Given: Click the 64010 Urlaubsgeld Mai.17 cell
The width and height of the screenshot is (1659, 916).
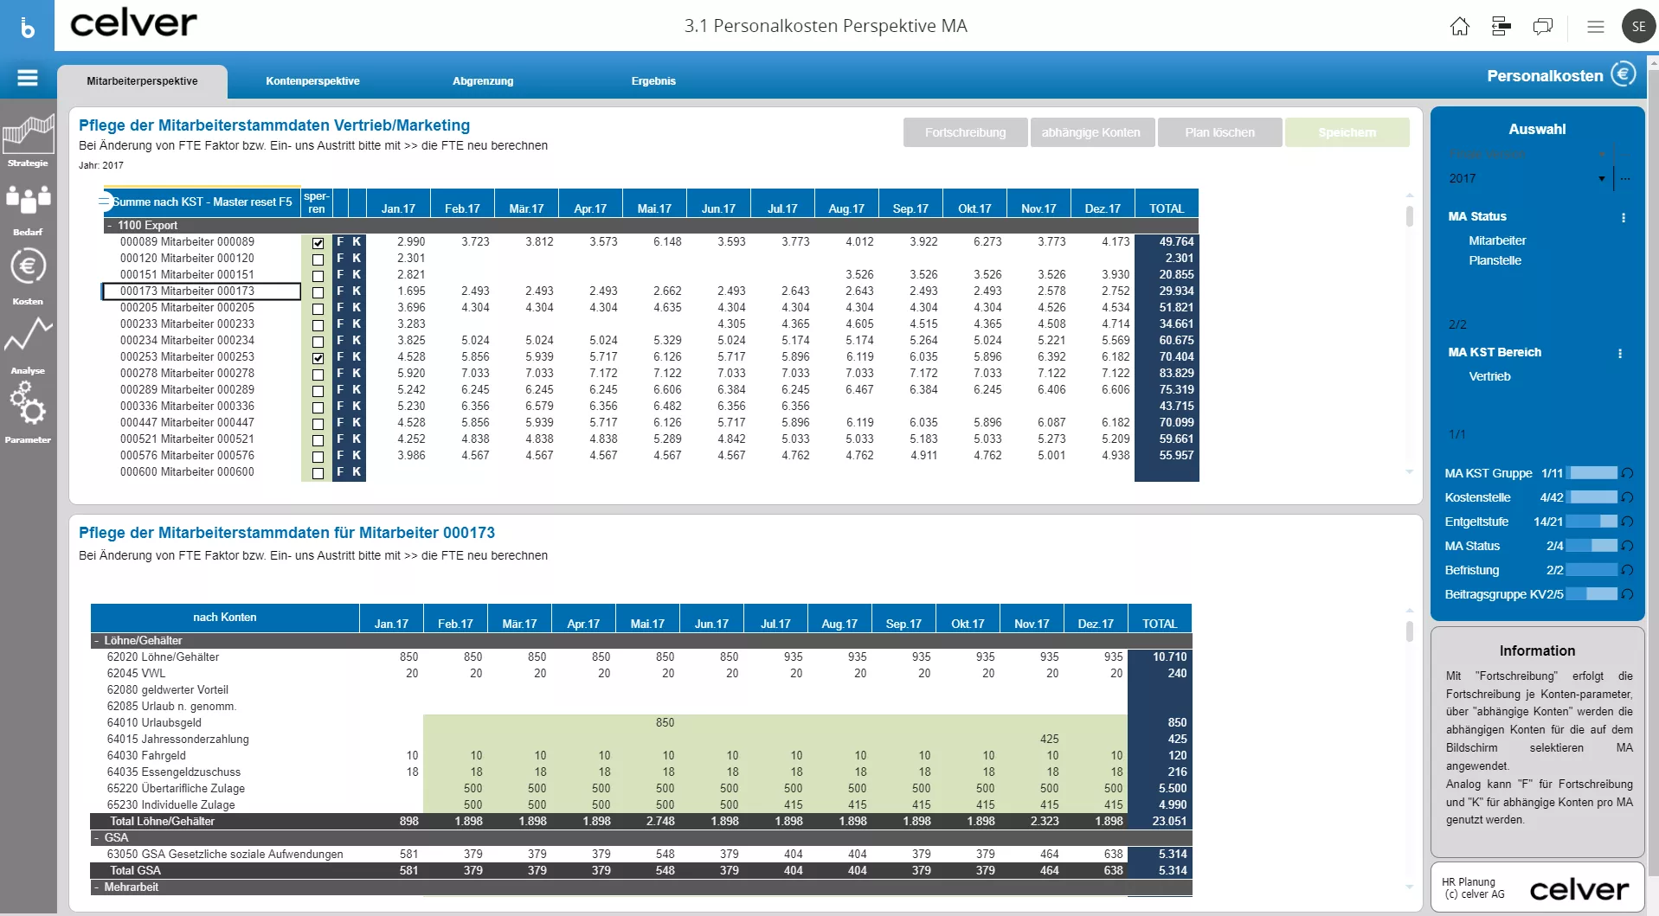Looking at the screenshot, I should [x=647, y=723].
